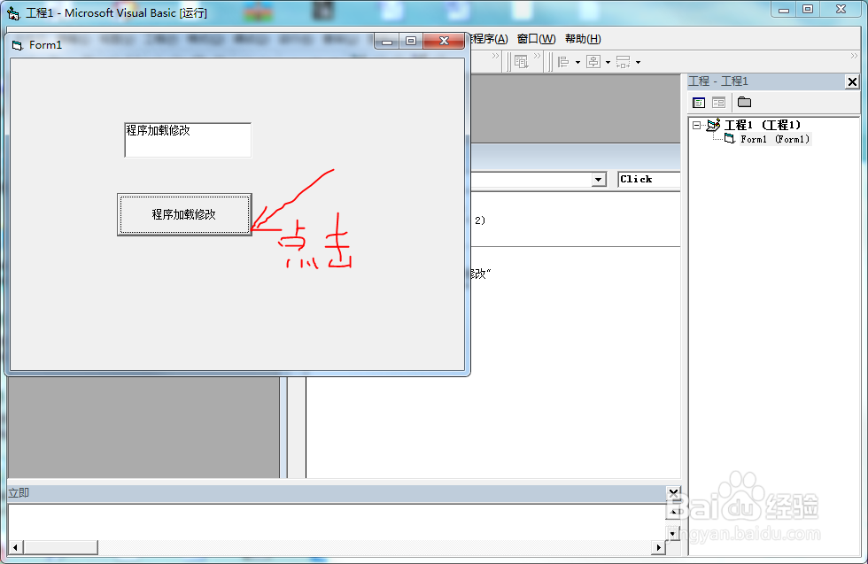This screenshot has height=564, width=868.
Task: Minimize the Form1 window
Action: pyautogui.click(x=387, y=41)
